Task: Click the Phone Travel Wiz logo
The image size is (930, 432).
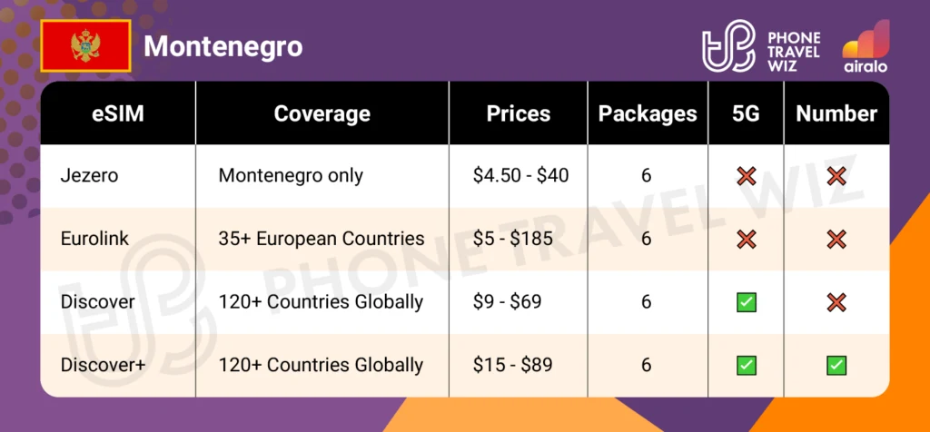Action: pos(761,44)
